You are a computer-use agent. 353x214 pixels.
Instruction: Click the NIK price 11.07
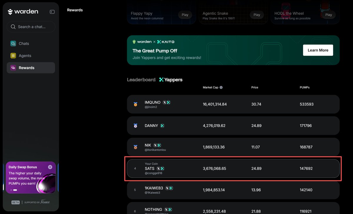(256, 147)
